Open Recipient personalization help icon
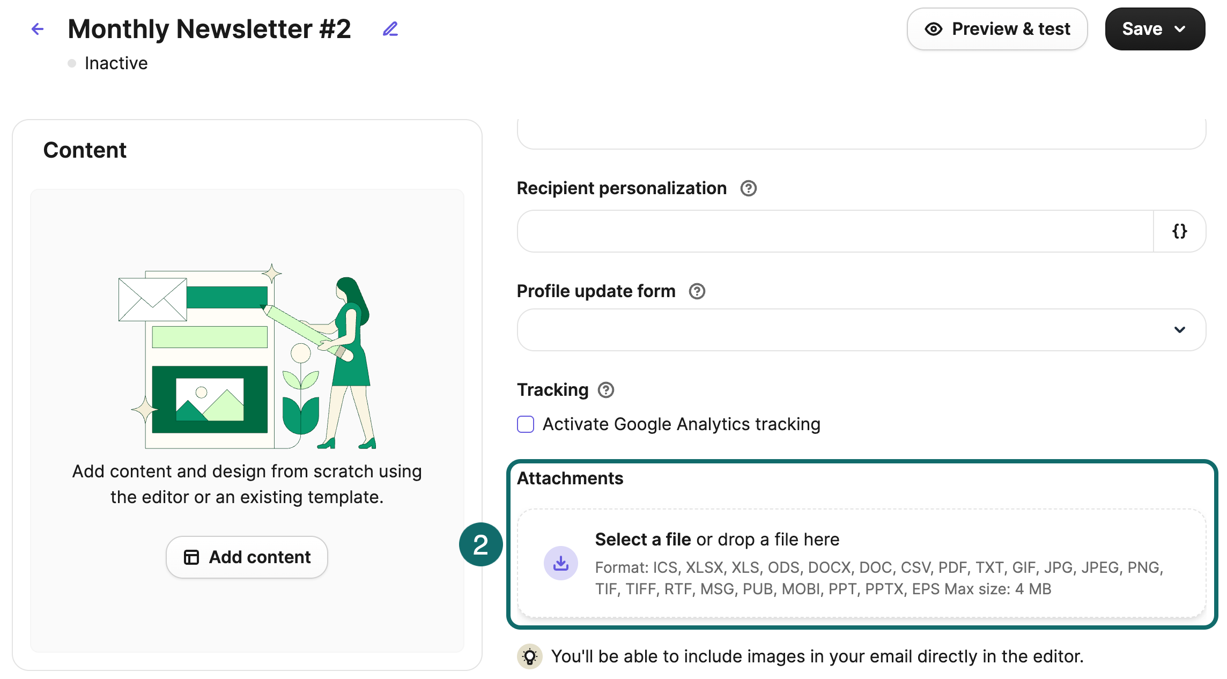The image size is (1227, 679). pos(748,188)
